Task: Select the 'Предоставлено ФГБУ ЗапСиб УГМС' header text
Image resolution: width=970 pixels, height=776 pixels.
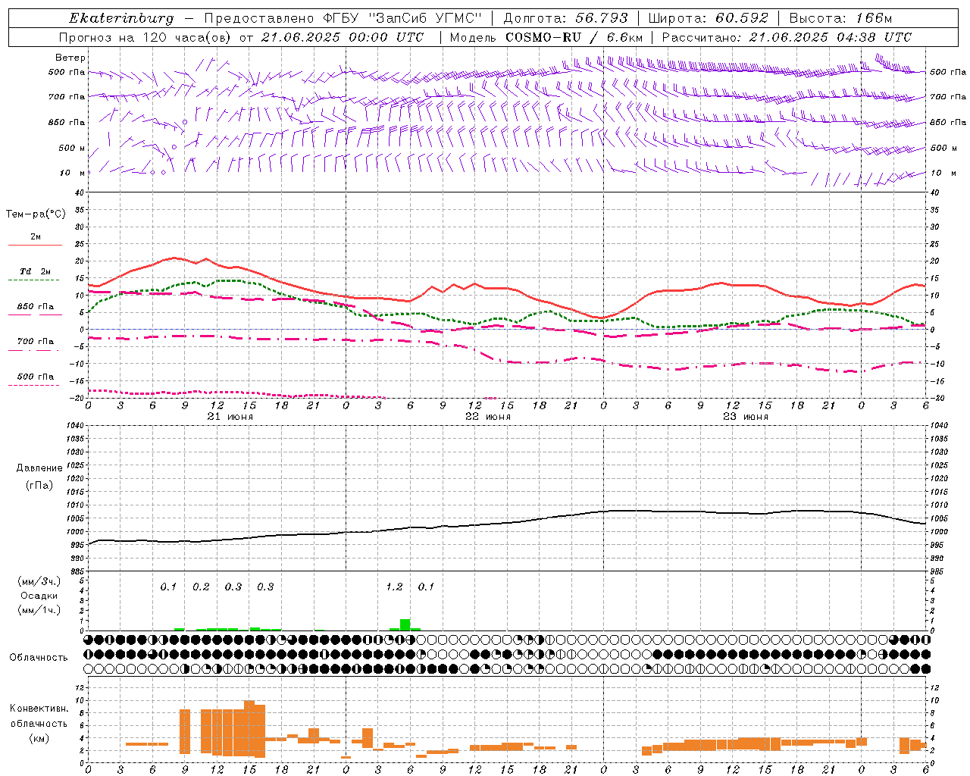Action: tap(343, 18)
